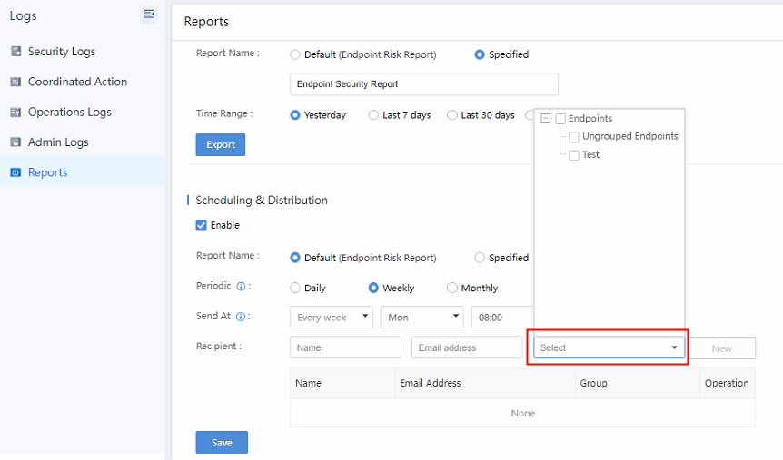Screen dimensions: 783x460
Task: Collapse the Logs sidebar menu icon
Action: click(x=149, y=15)
